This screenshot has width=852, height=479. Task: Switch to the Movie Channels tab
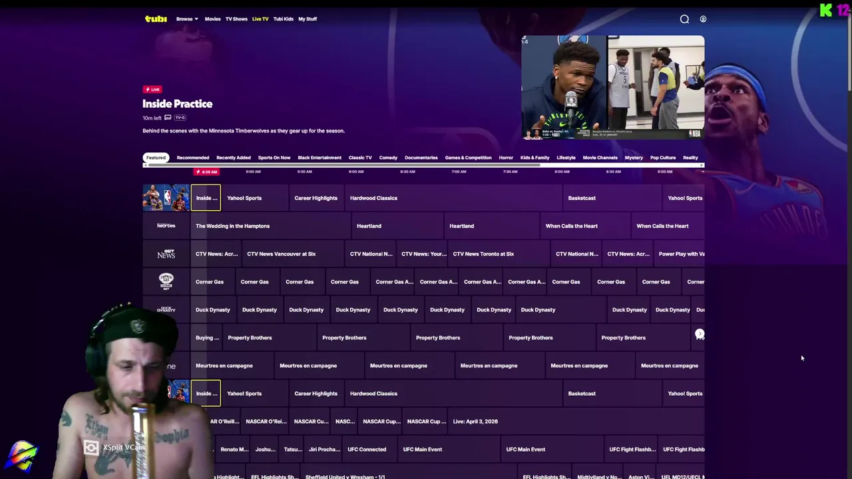(x=600, y=158)
